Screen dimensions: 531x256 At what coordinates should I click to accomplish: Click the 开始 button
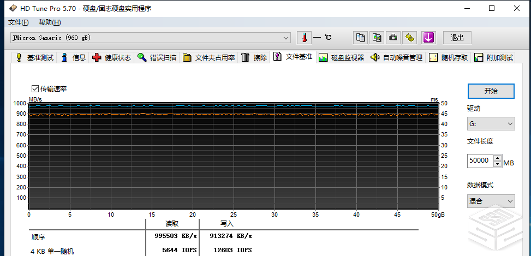tap(491, 91)
